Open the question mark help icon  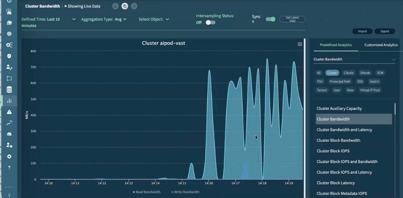[x=9, y=168]
